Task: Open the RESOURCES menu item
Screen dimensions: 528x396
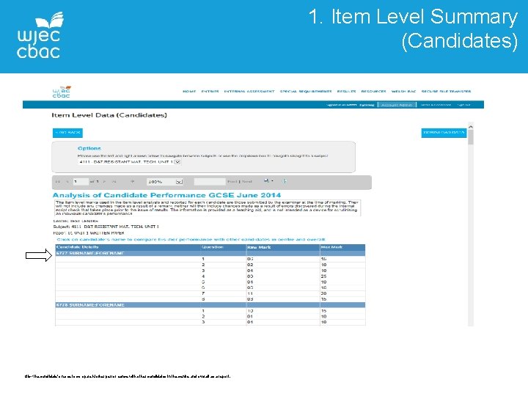Action: 373,91
